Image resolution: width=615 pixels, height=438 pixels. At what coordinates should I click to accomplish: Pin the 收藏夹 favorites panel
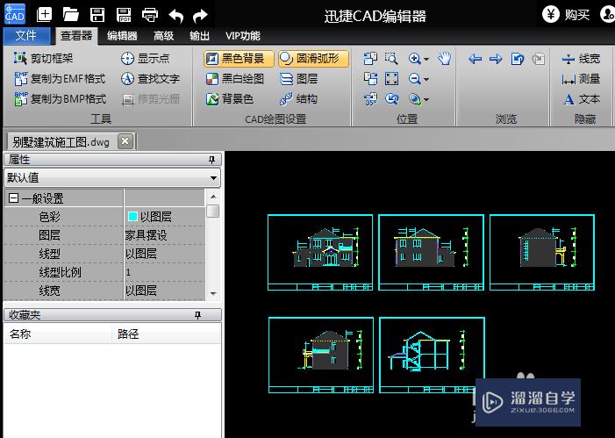[198, 315]
